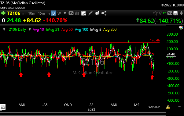The image size is (184, 116).
Task: Select the Avg 50 indicator label
Action: coord(67,30)
